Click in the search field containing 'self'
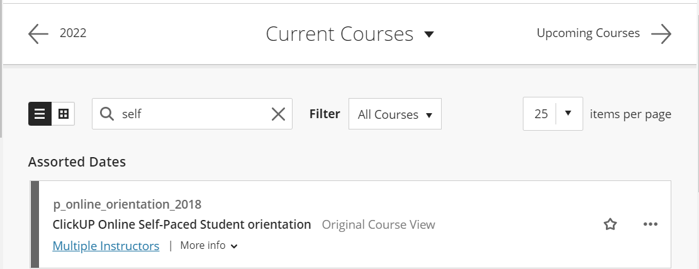Screen dimensions: 699x269 pyautogui.click(x=192, y=114)
